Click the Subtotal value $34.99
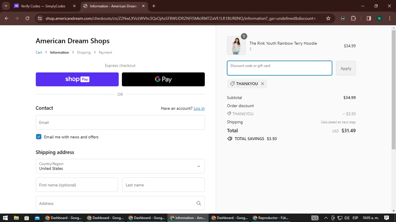Viewport: 396px width, 222px height. (350, 98)
